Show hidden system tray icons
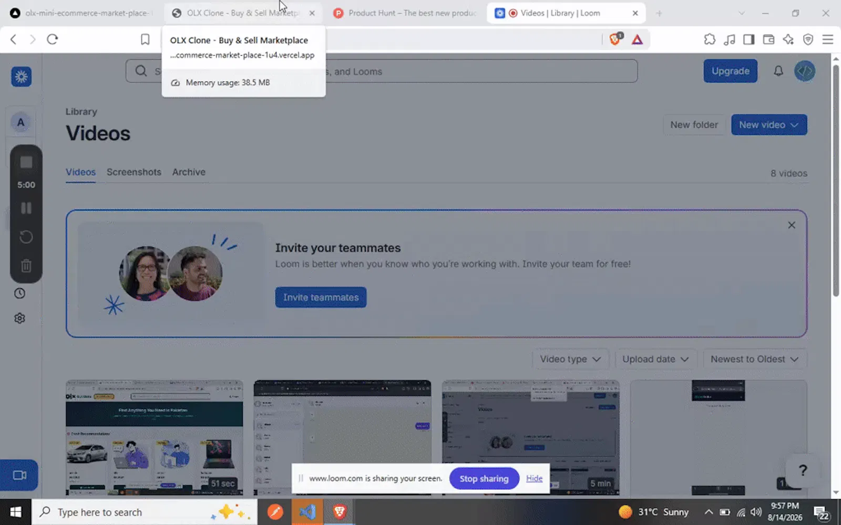 tap(709, 512)
